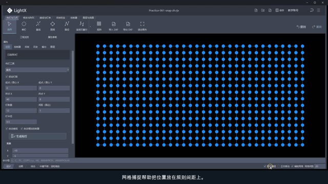Click the properties panel vertical scrollbar
Viewport: 328px width, 184px height.
coord(73,97)
